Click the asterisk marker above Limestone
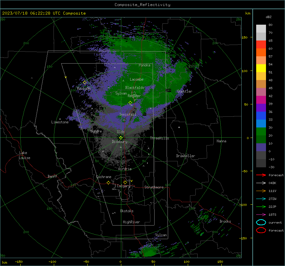 60,119
